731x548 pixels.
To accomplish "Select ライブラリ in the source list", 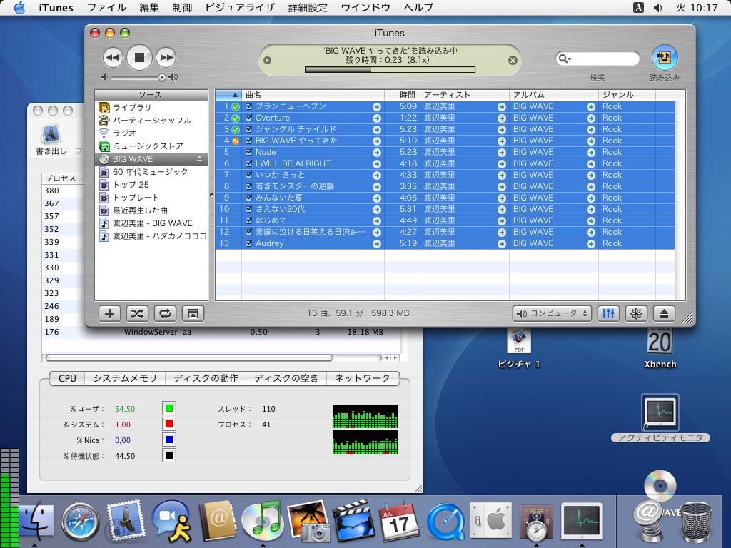I will 151,107.
